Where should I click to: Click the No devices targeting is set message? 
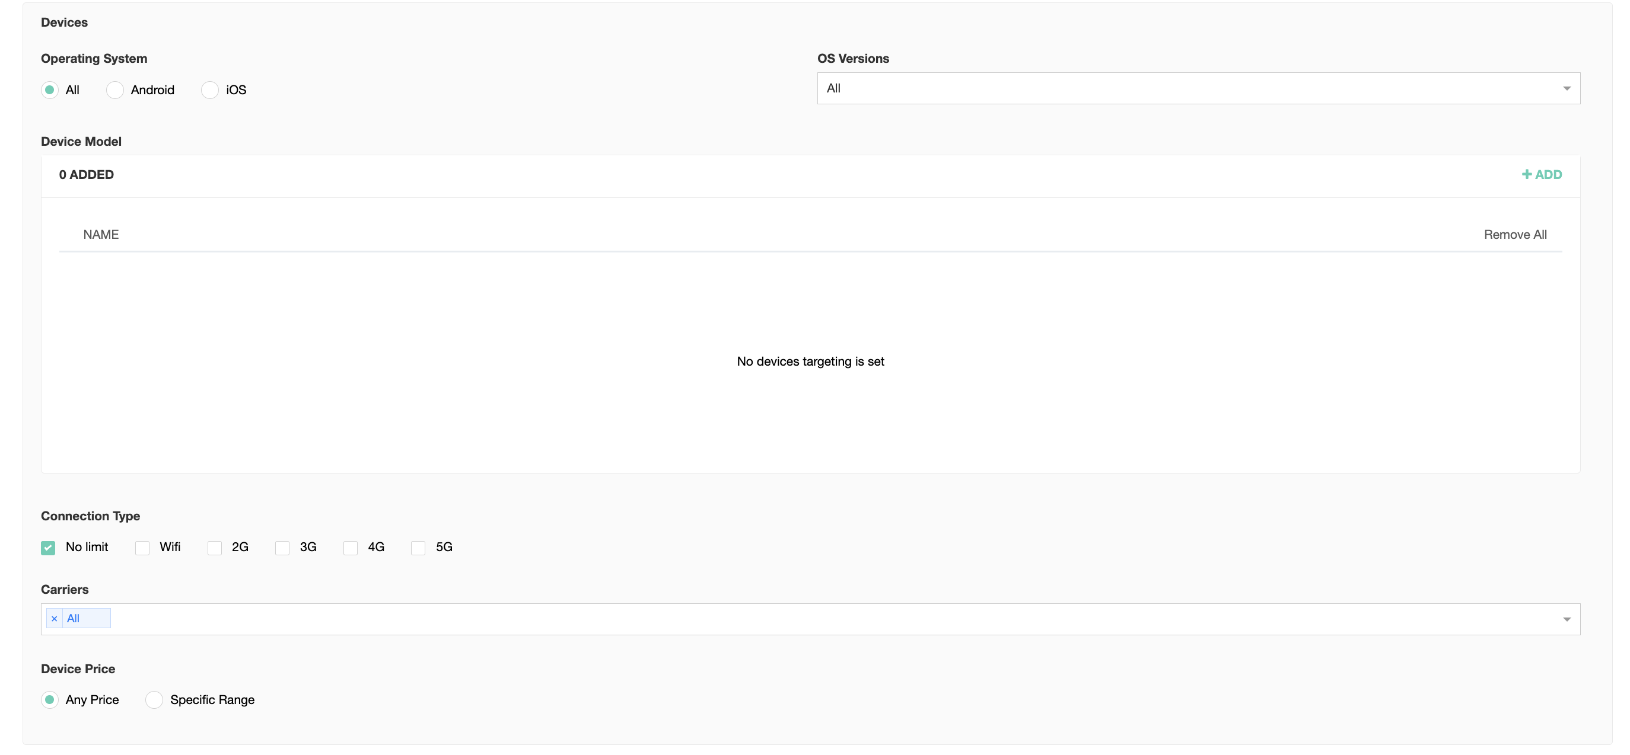click(811, 361)
